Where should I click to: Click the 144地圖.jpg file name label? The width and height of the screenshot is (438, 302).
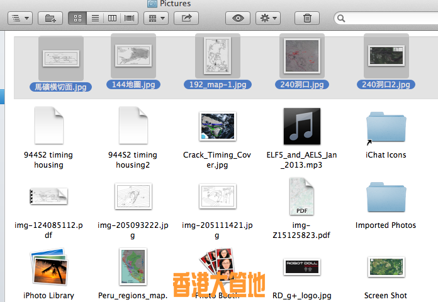point(133,84)
